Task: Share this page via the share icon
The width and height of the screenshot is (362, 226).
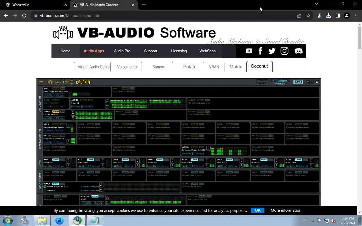Action: pos(299,16)
